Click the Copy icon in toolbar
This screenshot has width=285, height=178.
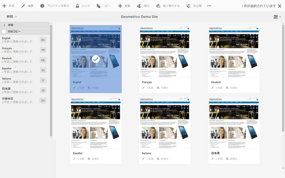[98, 6]
